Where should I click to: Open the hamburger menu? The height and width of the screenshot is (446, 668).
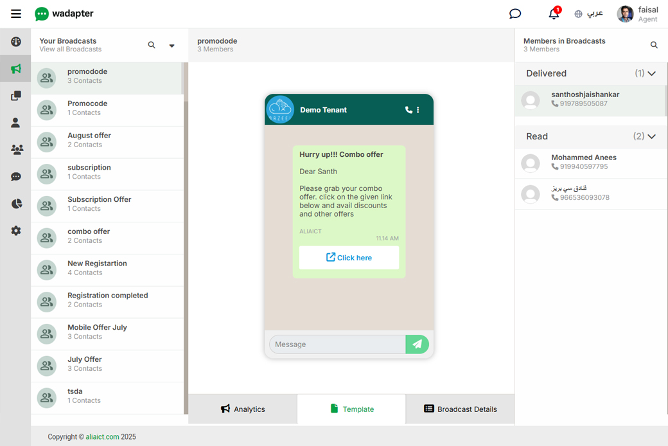pos(16,13)
